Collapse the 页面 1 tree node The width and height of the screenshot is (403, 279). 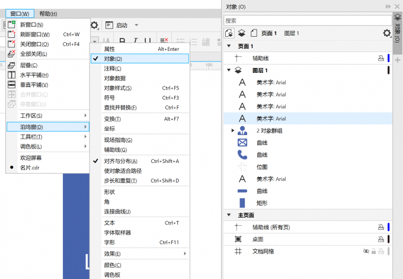229,46
